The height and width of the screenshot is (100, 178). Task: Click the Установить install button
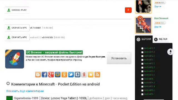[x=119, y=58]
